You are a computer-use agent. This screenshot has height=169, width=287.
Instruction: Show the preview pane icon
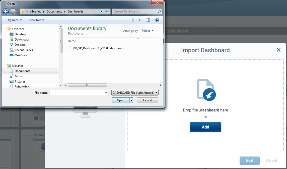click(x=148, y=20)
